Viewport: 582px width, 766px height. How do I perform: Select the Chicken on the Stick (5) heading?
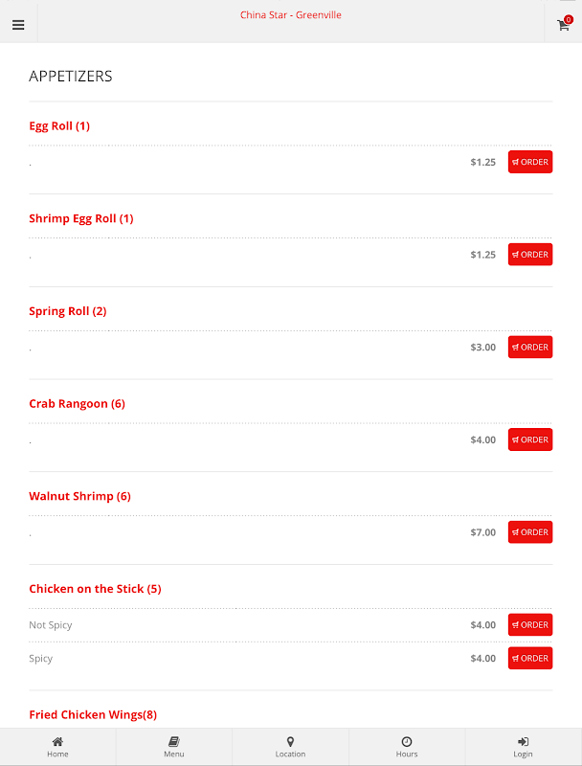click(95, 589)
